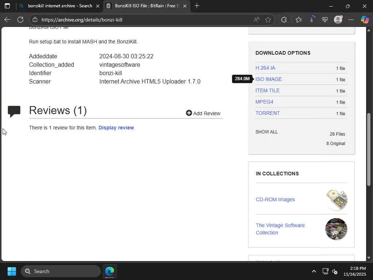Viewport: 373px width, 280px height.
Task: Refresh the archive.org page
Action: click(20, 20)
